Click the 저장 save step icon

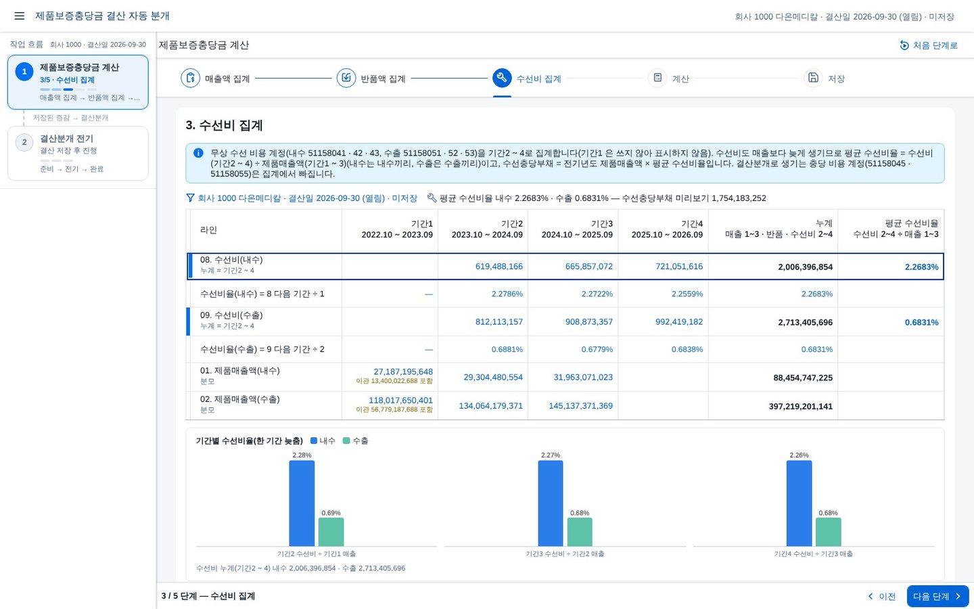click(x=813, y=78)
